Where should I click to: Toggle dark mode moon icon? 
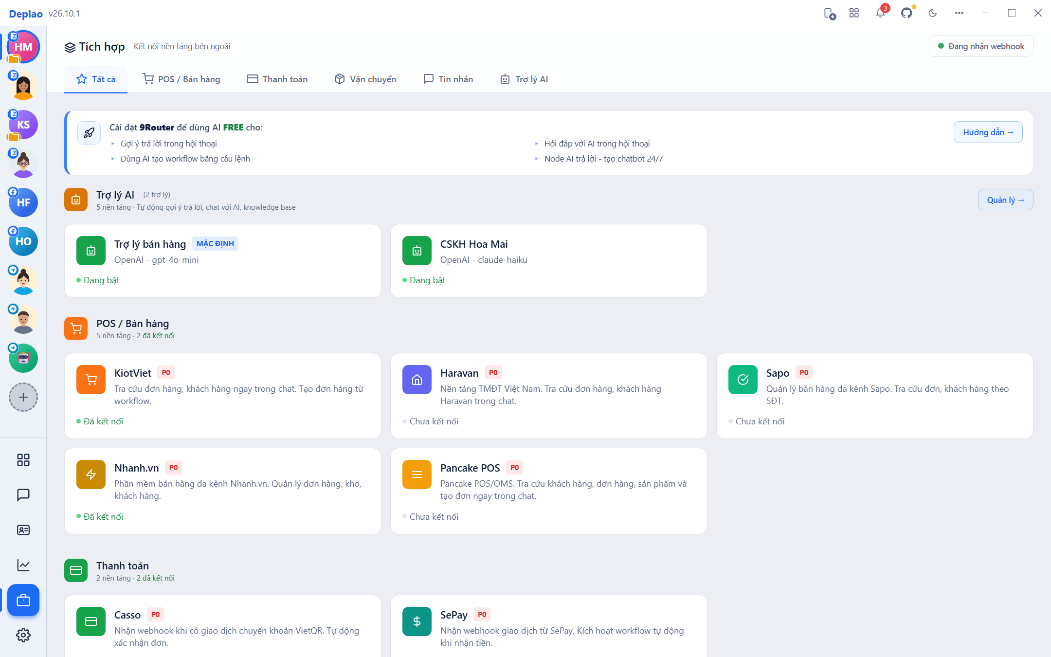pyautogui.click(x=933, y=13)
